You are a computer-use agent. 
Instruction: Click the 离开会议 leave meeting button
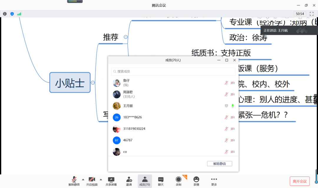(x=299, y=181)
